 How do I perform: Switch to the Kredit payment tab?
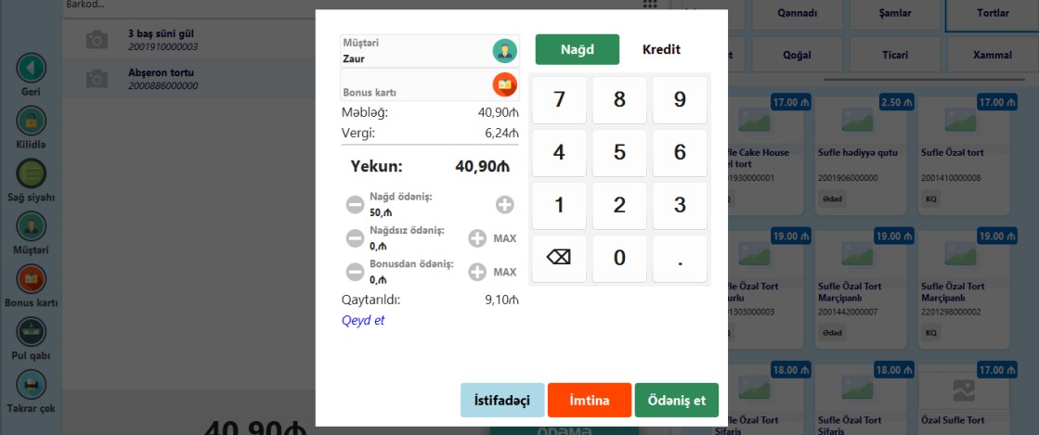coord(661,49)
